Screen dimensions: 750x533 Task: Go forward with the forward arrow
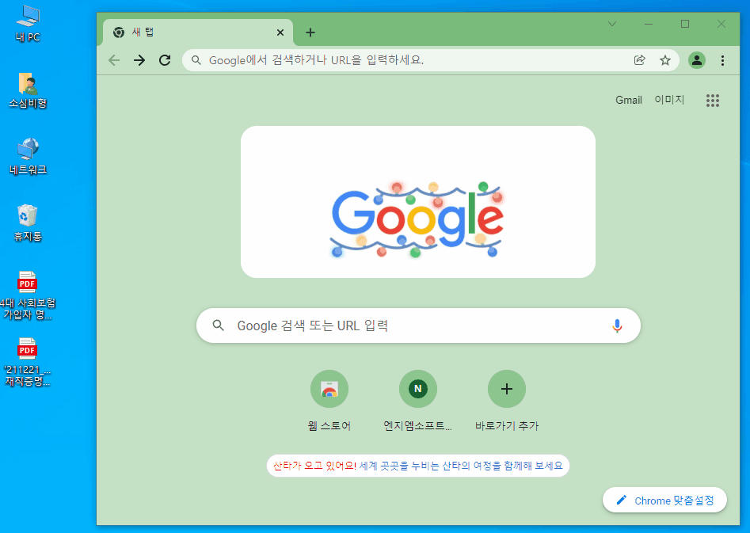click(139, 60)
